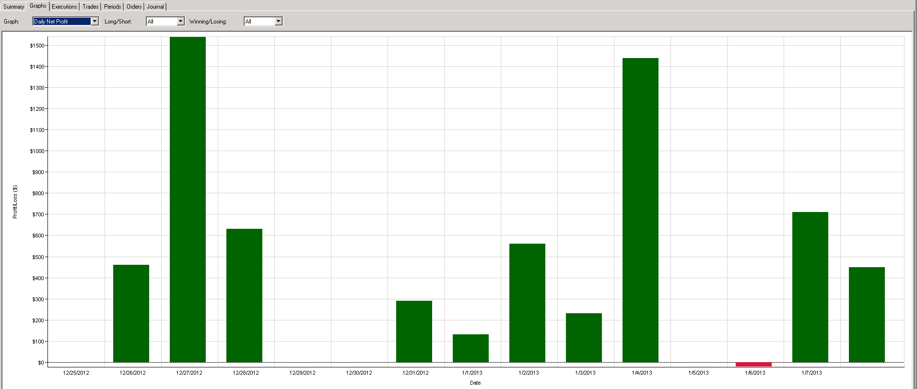
Task: Click the $0 axis label
Action: pyautogui.click(x=41, y=363)
